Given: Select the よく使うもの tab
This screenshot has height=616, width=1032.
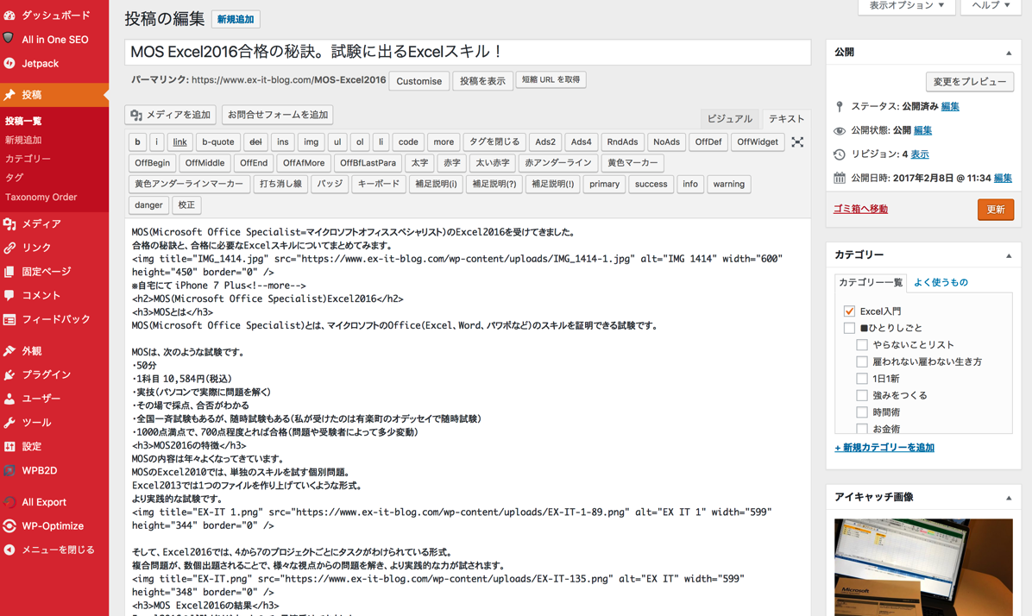Looking at the screenshot, I should point(941,282).
